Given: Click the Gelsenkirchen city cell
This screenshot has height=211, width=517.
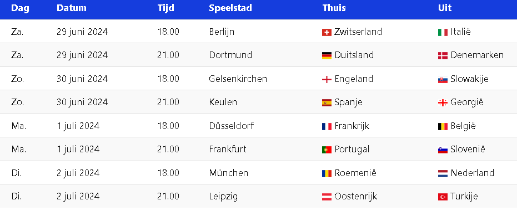Looking at the screenshot, I should point(238,79).
